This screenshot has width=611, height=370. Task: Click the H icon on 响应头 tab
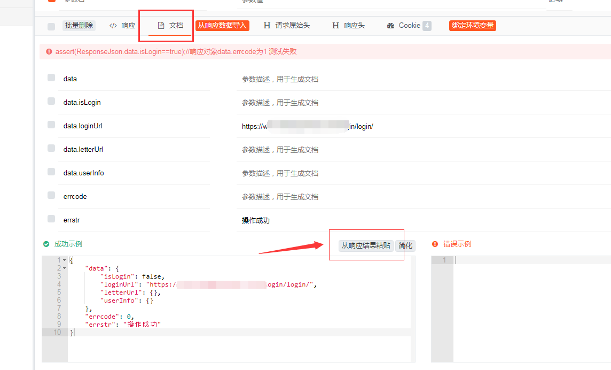pos(335,25)
